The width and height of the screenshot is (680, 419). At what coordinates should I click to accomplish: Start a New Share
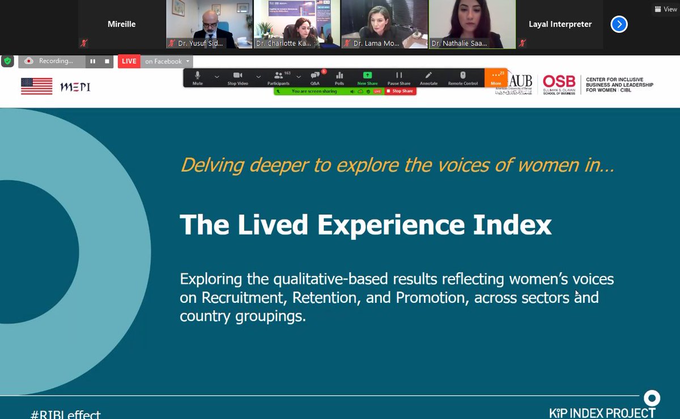(x=367, y=78)
